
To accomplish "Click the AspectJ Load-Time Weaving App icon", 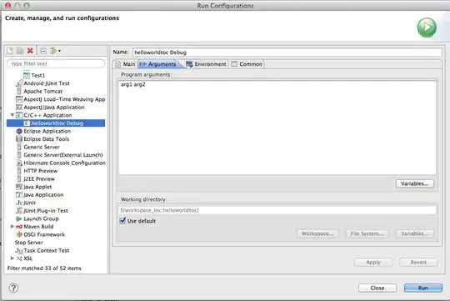I will (x=19, y=99).
